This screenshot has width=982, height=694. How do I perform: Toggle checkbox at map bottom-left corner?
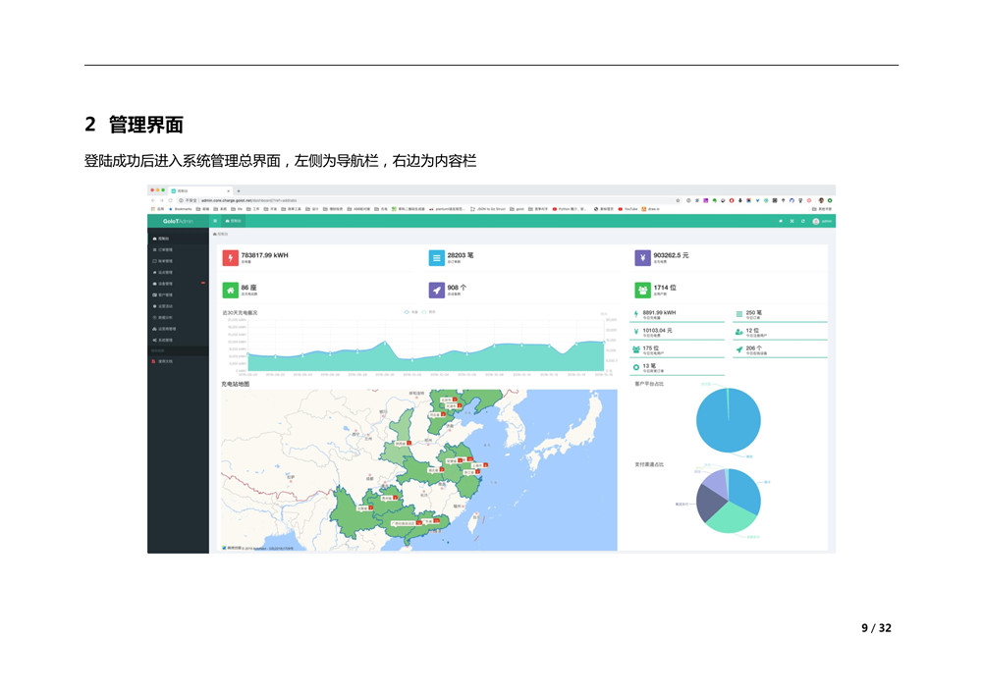point(224,548)
